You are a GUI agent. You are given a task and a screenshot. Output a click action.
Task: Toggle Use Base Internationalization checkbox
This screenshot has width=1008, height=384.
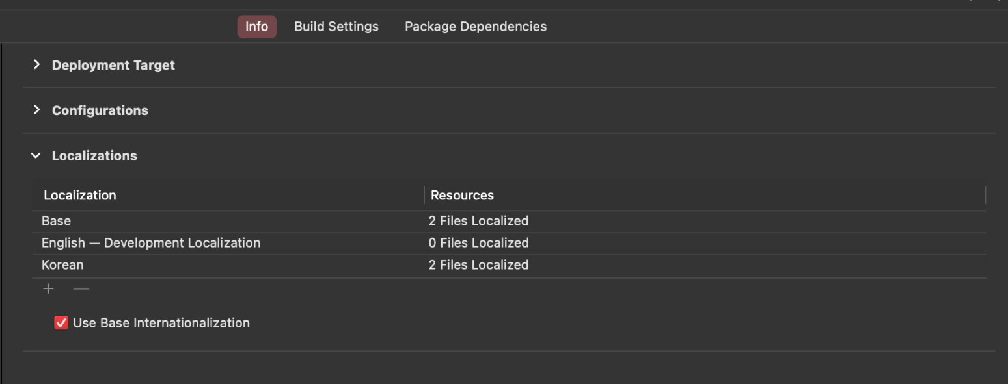coord(61,323)
